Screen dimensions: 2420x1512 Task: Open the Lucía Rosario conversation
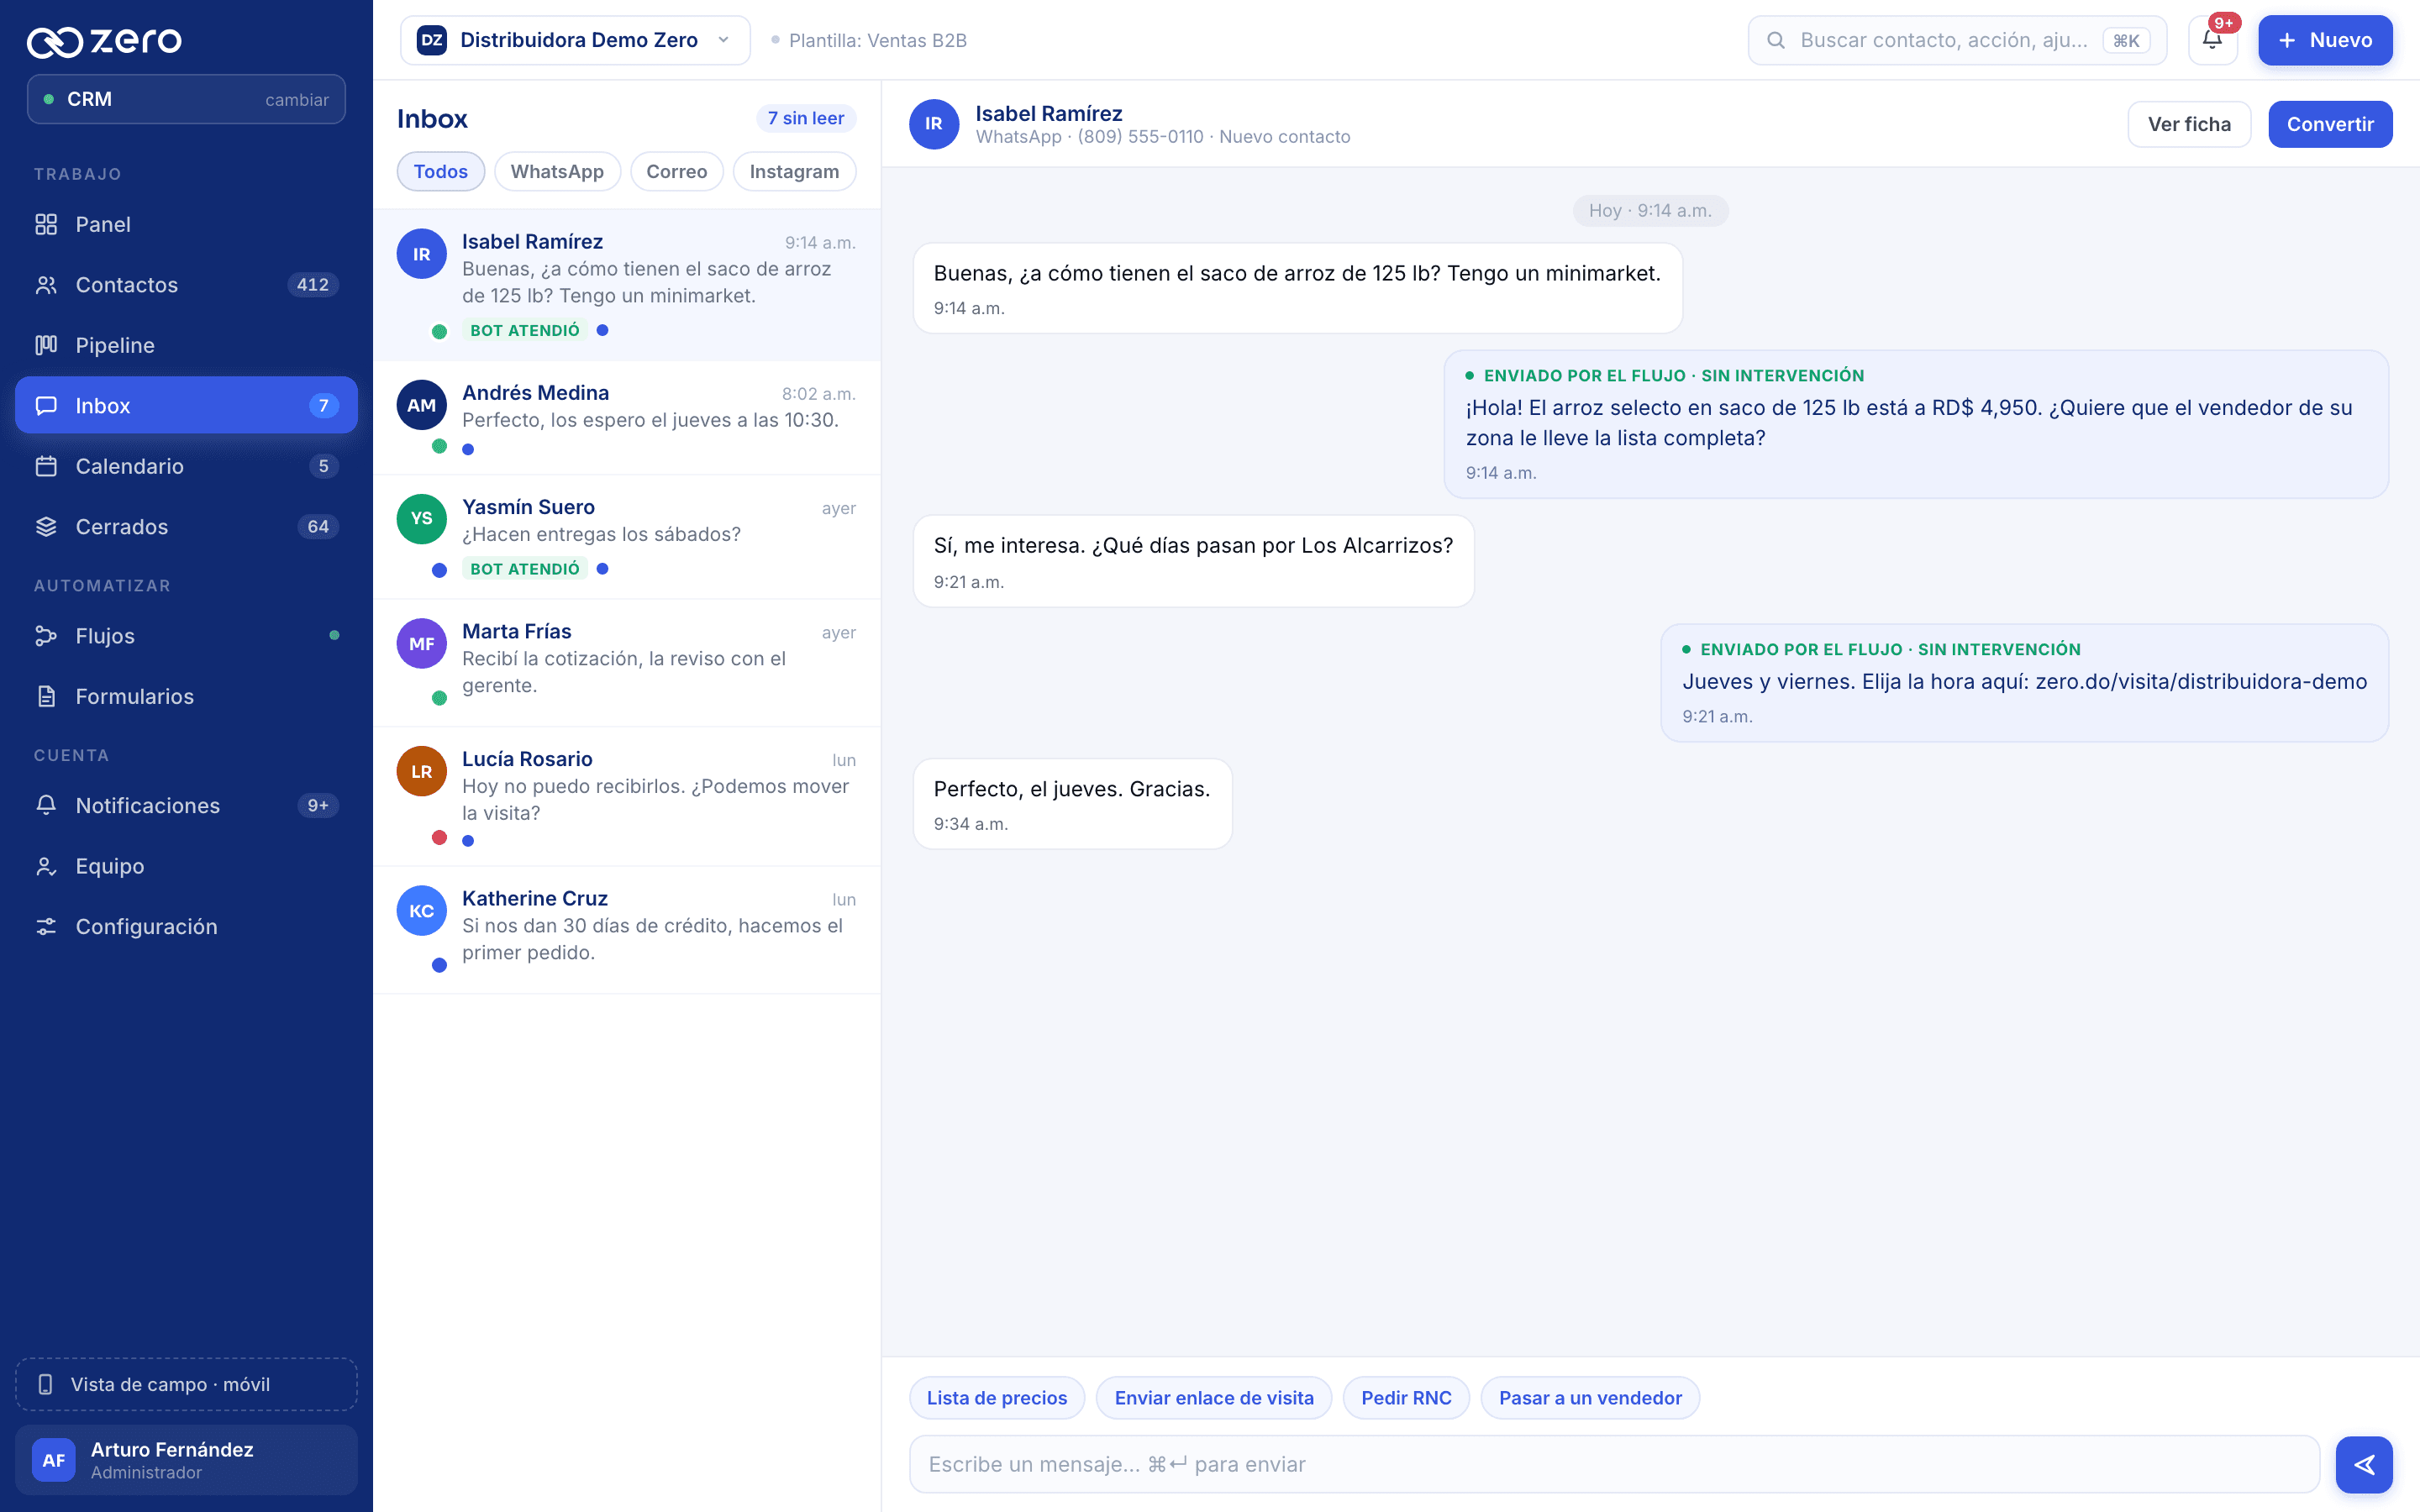click(627, 797)
